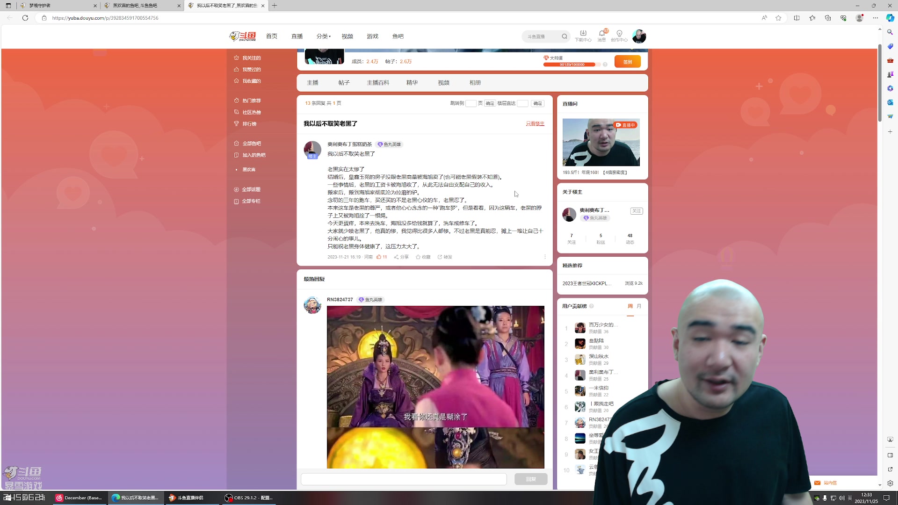
Task: Switch to the 主播 tab
Action: coord(312,83)
